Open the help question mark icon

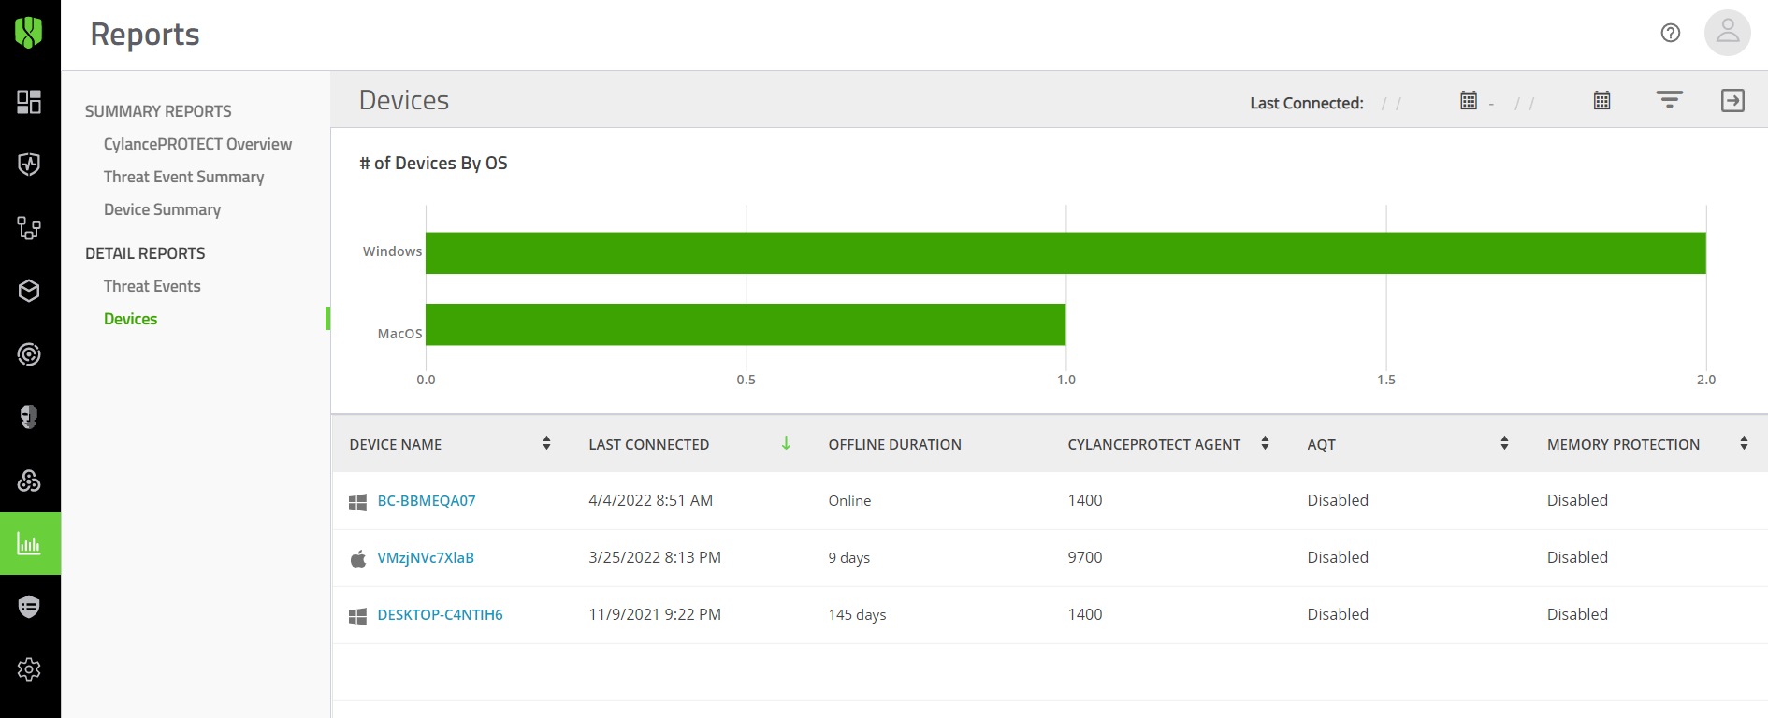pyautogui.click(x=1671, y=33)
